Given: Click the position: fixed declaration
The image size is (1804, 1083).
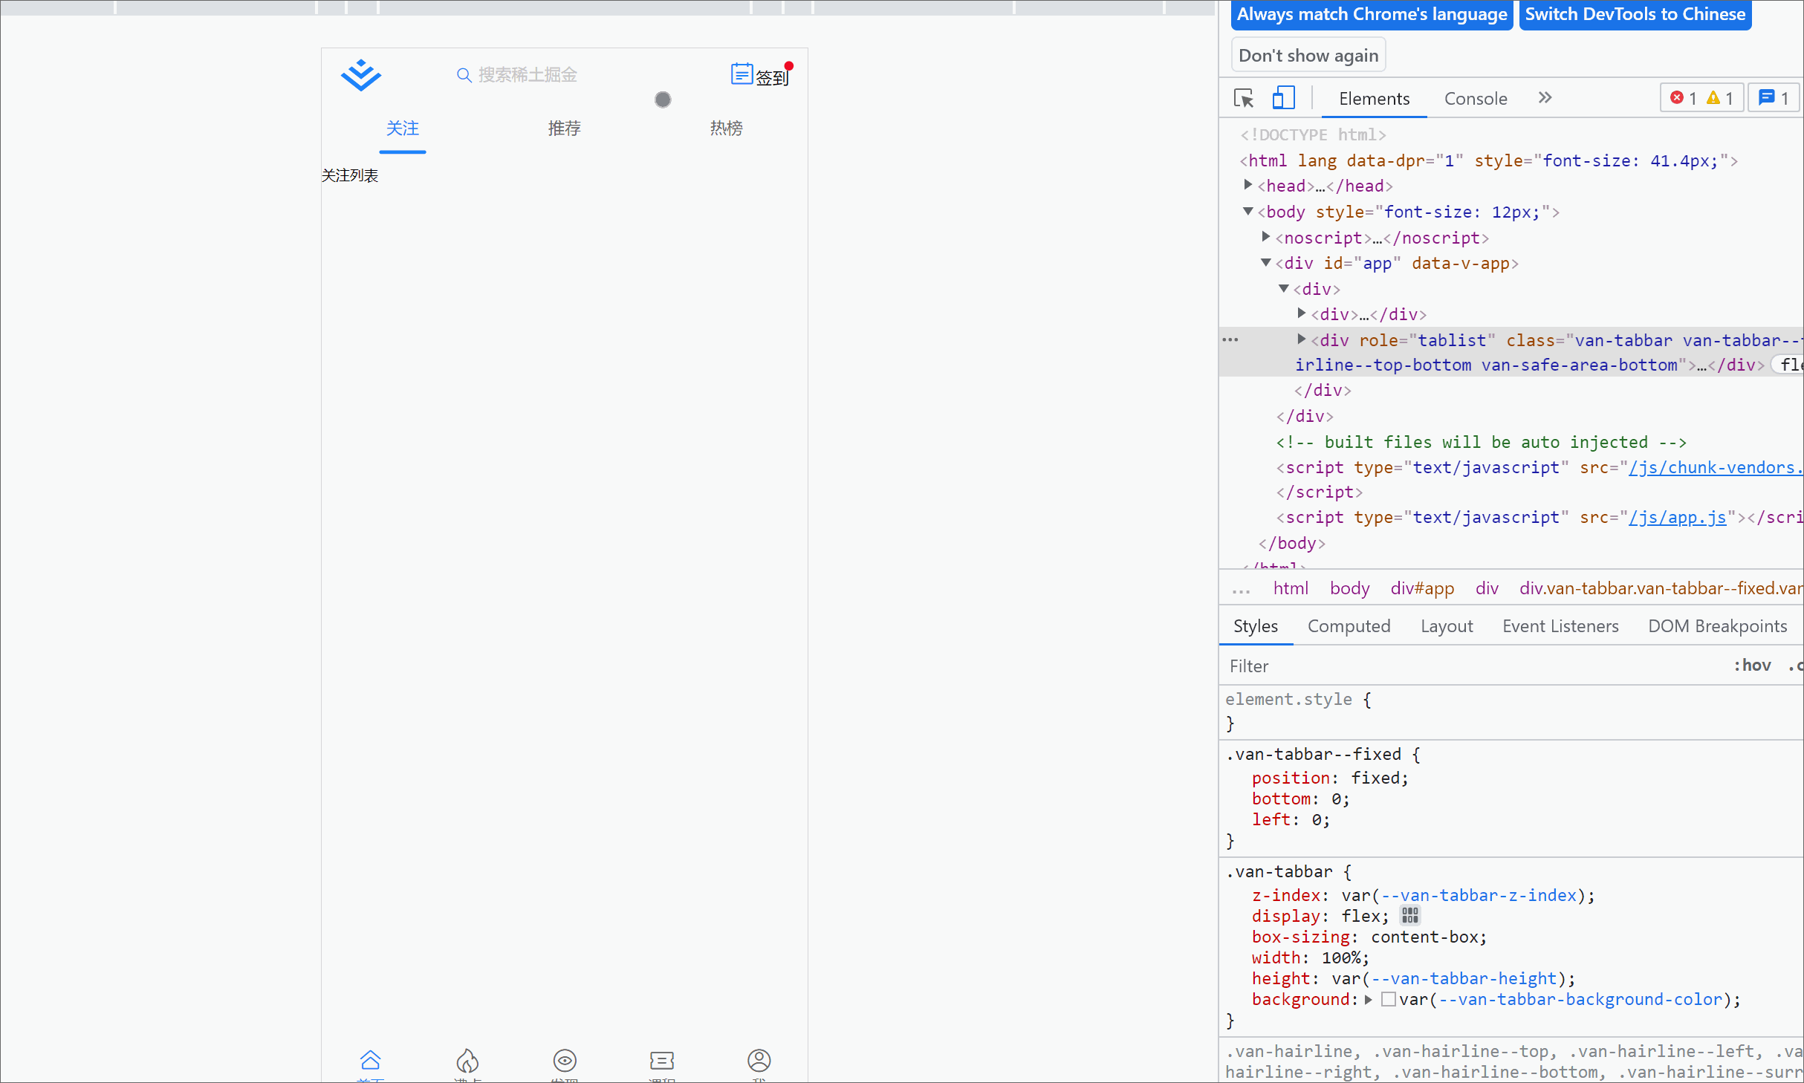Looking at the screenshot, I should tap(1330, 778).
